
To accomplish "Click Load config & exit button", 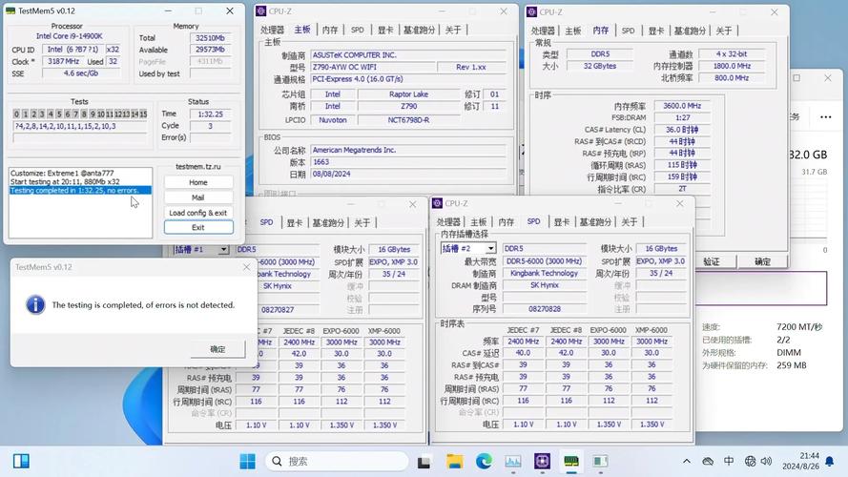I will coord(198,213).
